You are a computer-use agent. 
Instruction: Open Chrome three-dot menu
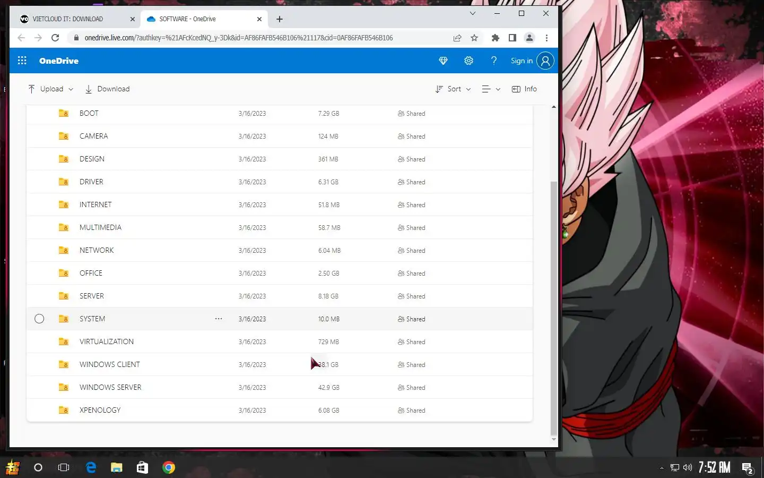[x=546, y=38]
